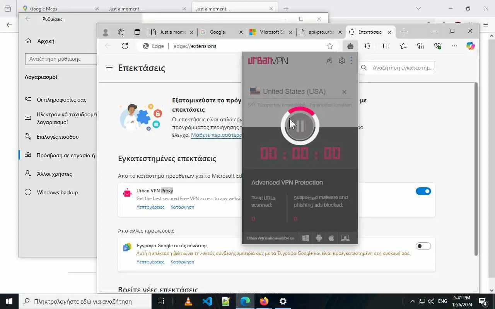Open Edge collections icon
Image resolution: width=495 pixels, height=309 pixels.
click(420, 46)
